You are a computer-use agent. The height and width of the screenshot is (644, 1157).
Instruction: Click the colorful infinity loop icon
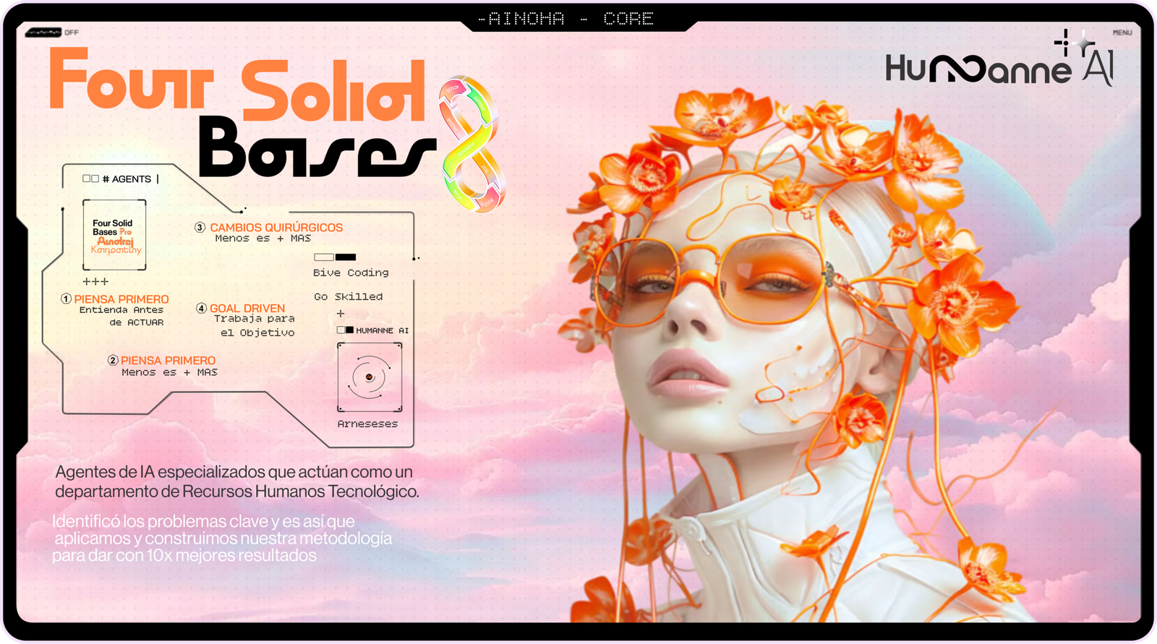(x=471, y=144)
